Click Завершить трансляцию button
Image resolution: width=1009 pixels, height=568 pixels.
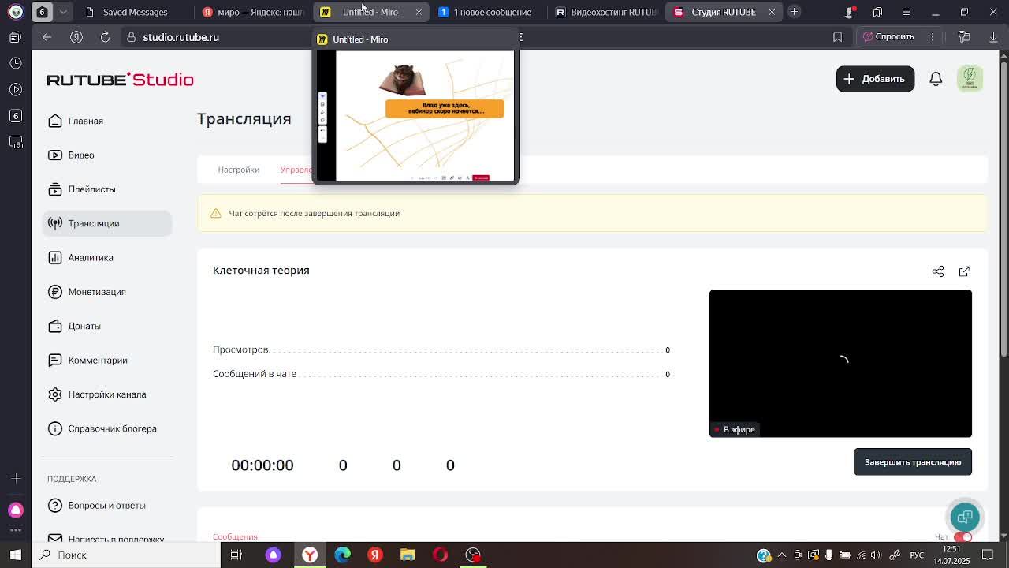click(x=913, y=462)
